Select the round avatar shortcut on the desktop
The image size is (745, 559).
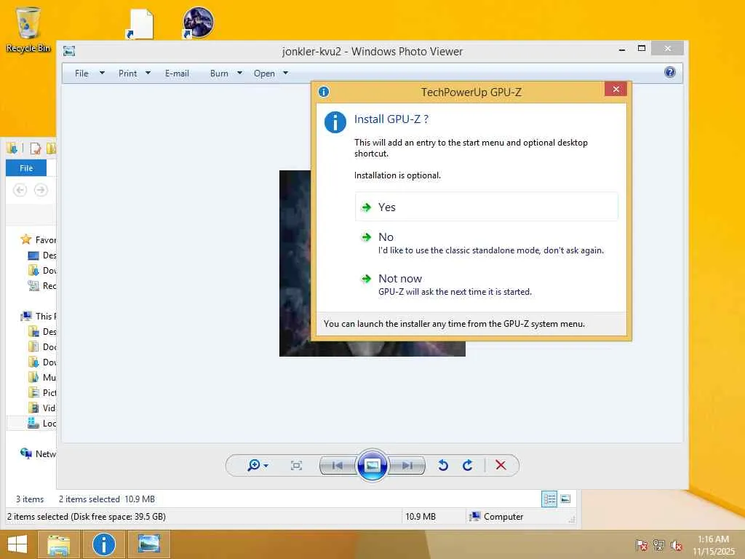tap(198, 23)
